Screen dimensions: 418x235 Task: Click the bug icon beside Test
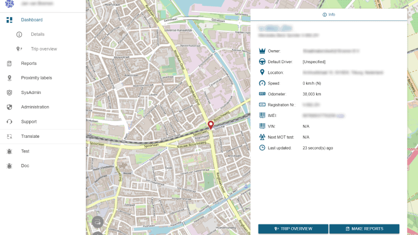tap(9, 151)
